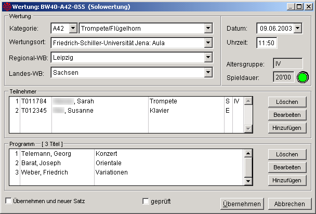Toggle the 'geprüft' checkbox

(146, 201)
